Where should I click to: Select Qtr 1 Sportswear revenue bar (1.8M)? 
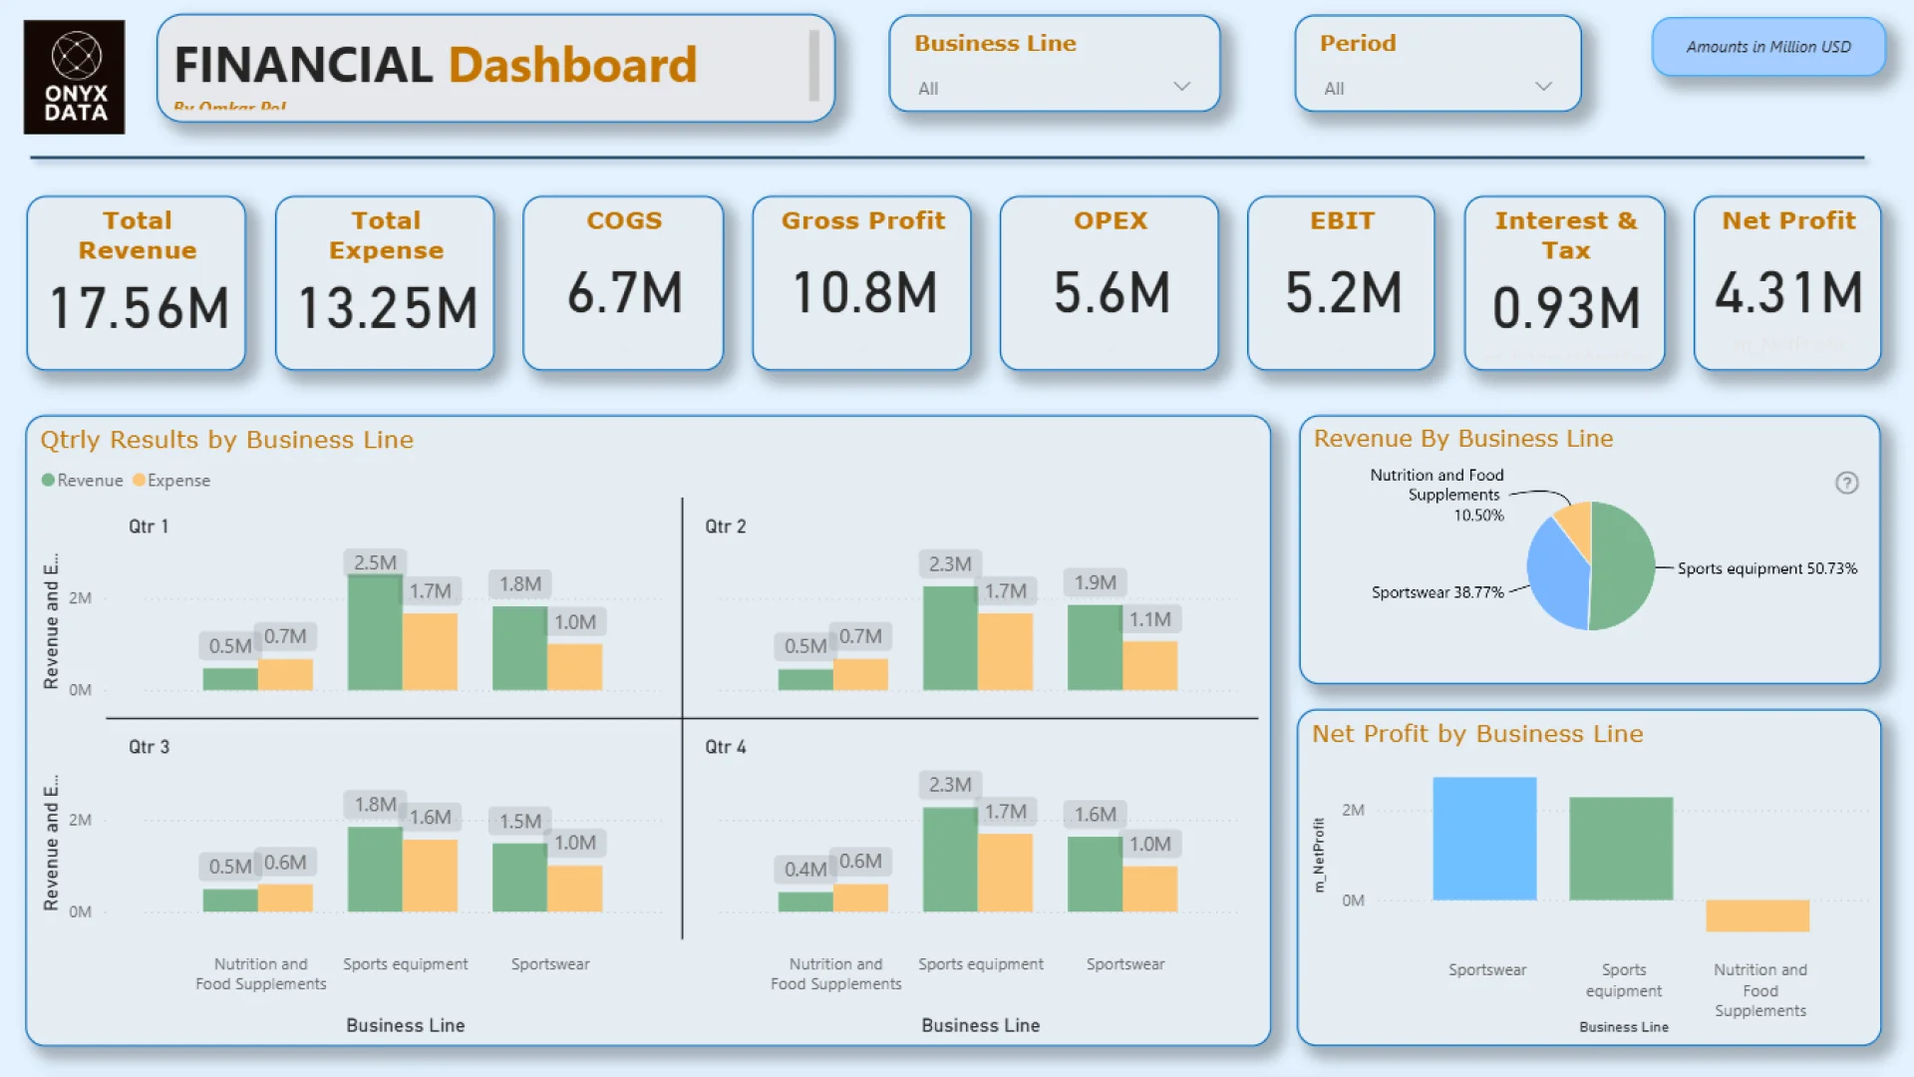tap(519, 648)
